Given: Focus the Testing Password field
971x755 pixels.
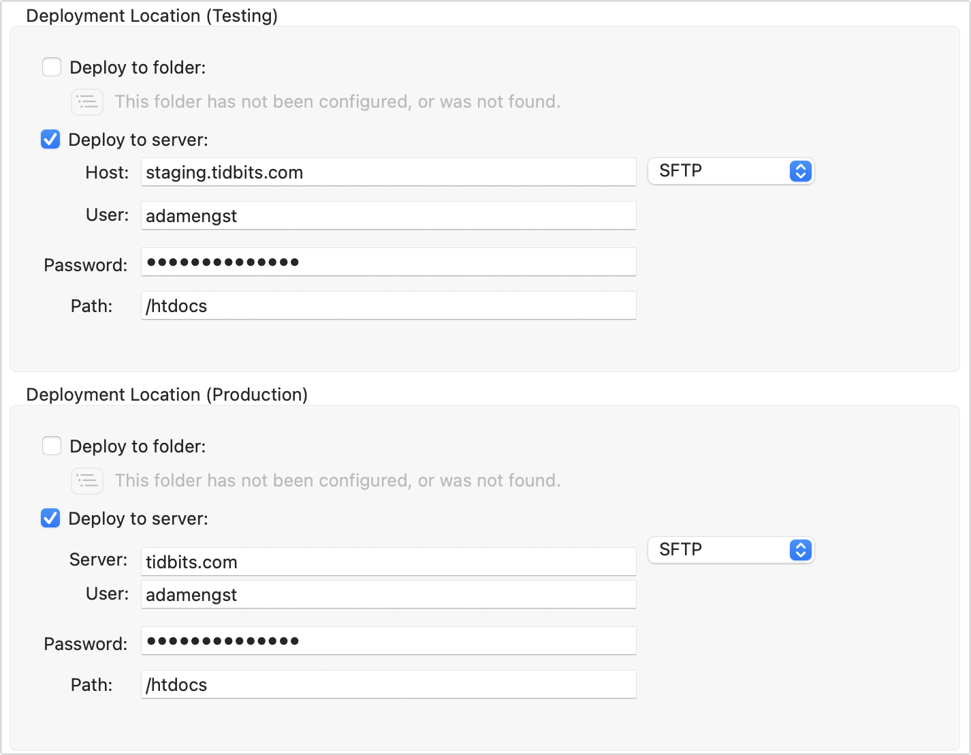Looking at the screenshot, I should click(x=389, y=262).
